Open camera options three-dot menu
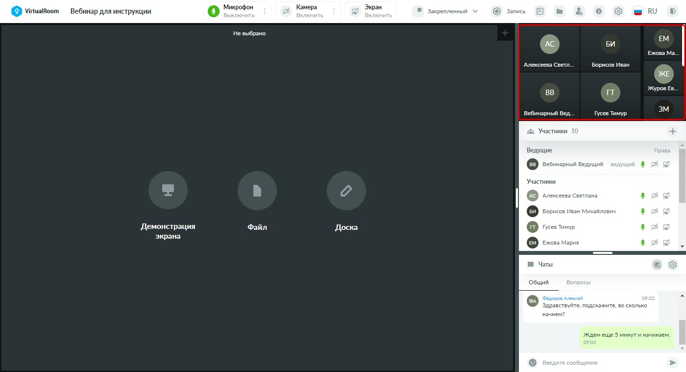 pyautogui.click(x=334, y=11)
